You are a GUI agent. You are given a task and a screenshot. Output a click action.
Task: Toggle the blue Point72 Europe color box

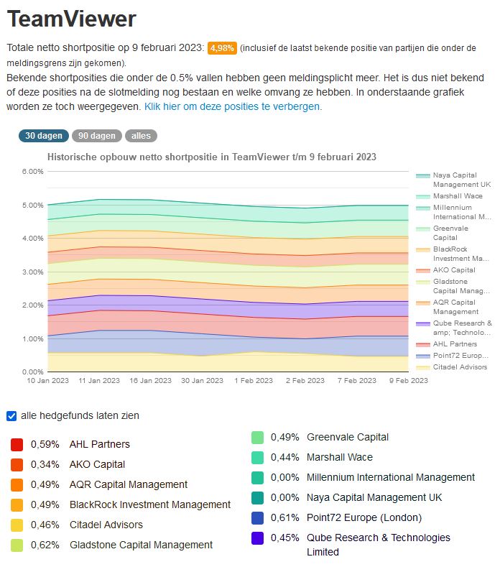[x=257, y=517]
